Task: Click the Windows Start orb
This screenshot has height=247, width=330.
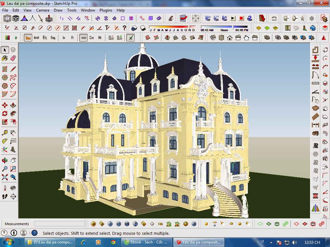Action: (8, 242)
